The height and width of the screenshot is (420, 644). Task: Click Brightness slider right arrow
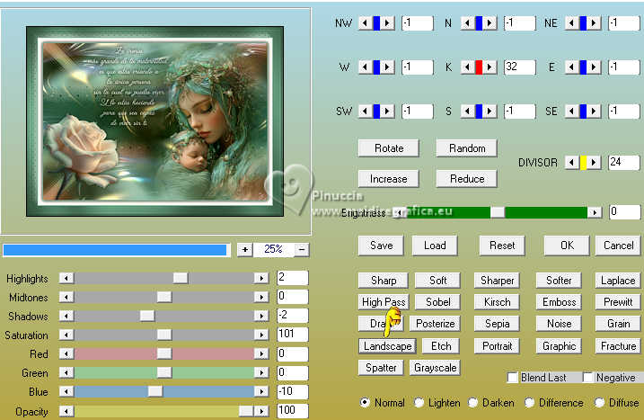[595, 212]
